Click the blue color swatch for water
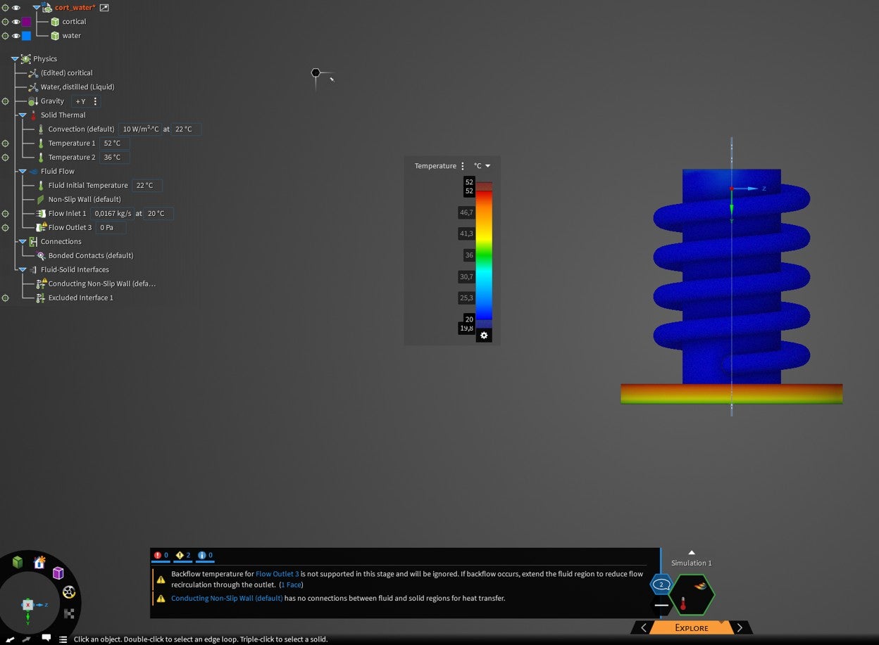 point(26,36)
